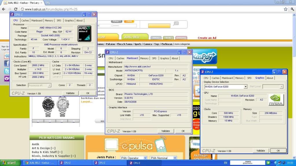Click the orange LOGIN button
This screenshot has height=166, width=296.
[x=129, y=21]
